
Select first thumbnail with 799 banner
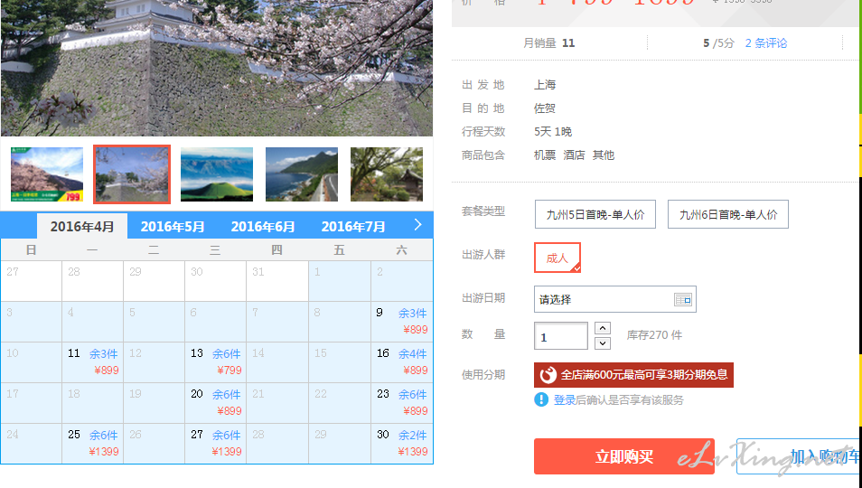point(47,174)
